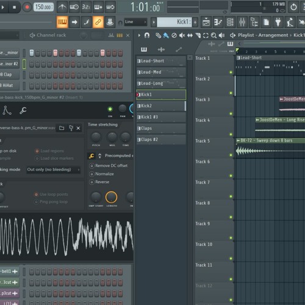This screenshot has height=305, width=305.
Task: Select Lead-Short pattern in picker
Action: [x=161, y=61]
